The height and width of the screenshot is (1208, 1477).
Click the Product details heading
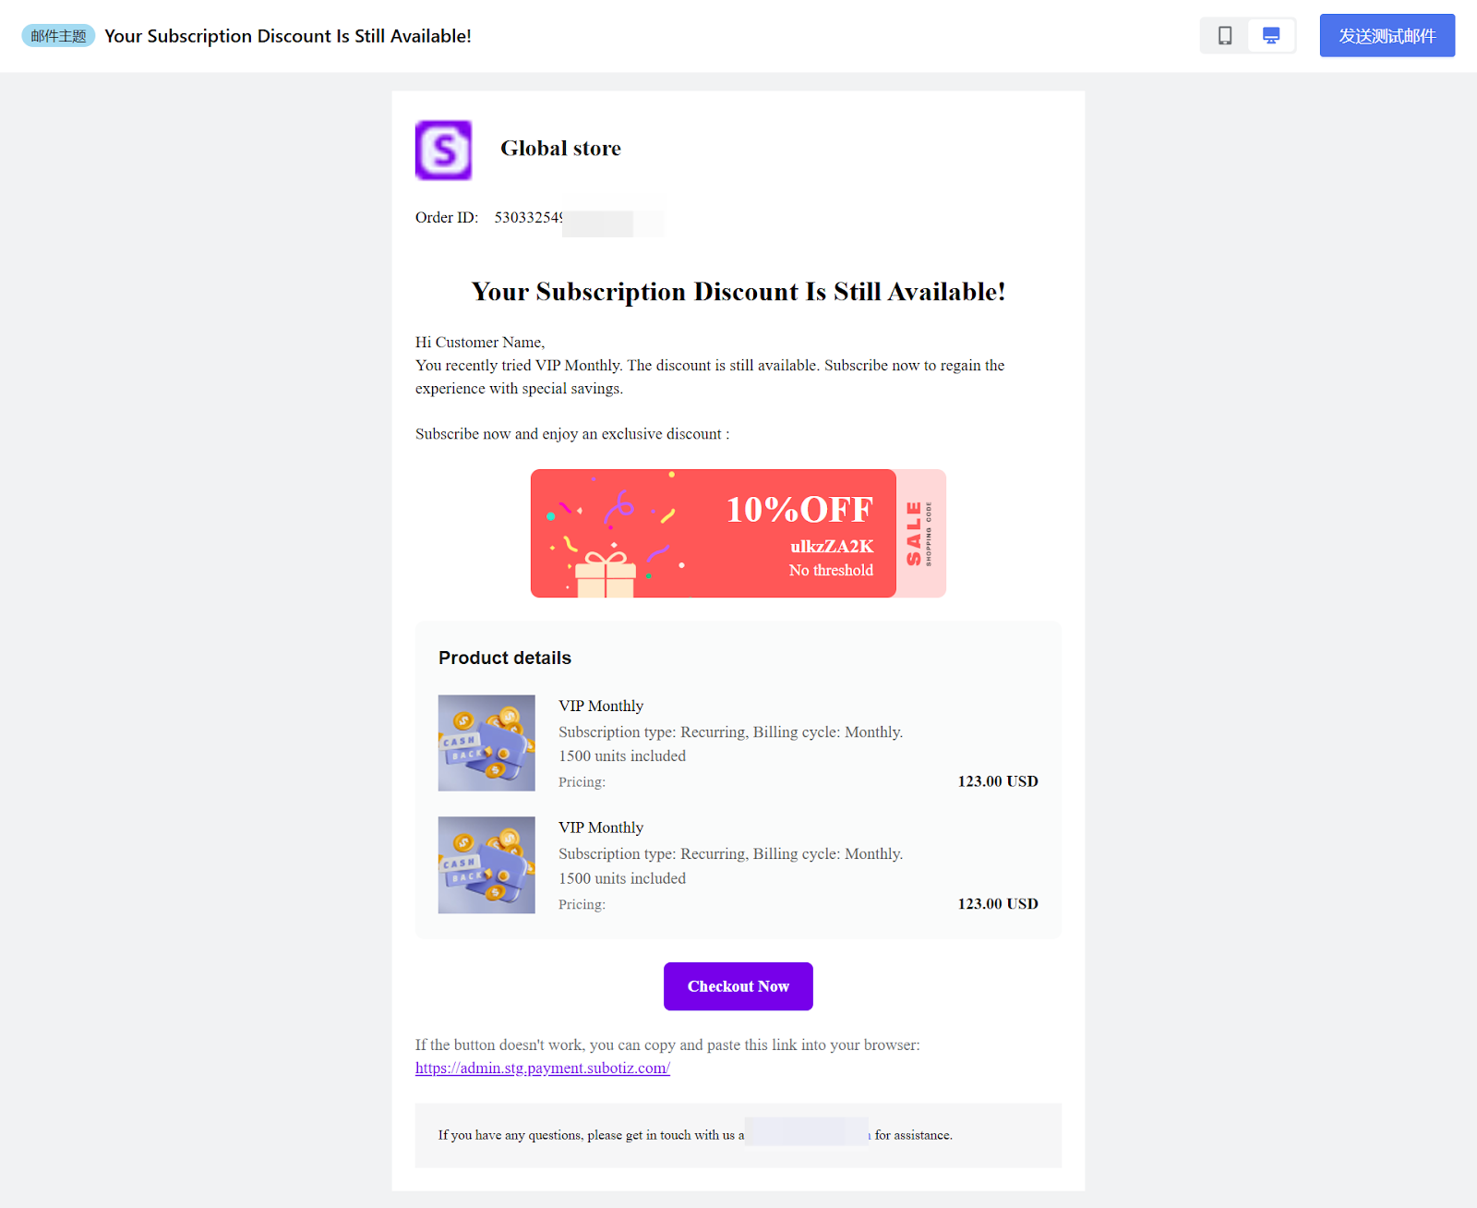coord(505,658)
